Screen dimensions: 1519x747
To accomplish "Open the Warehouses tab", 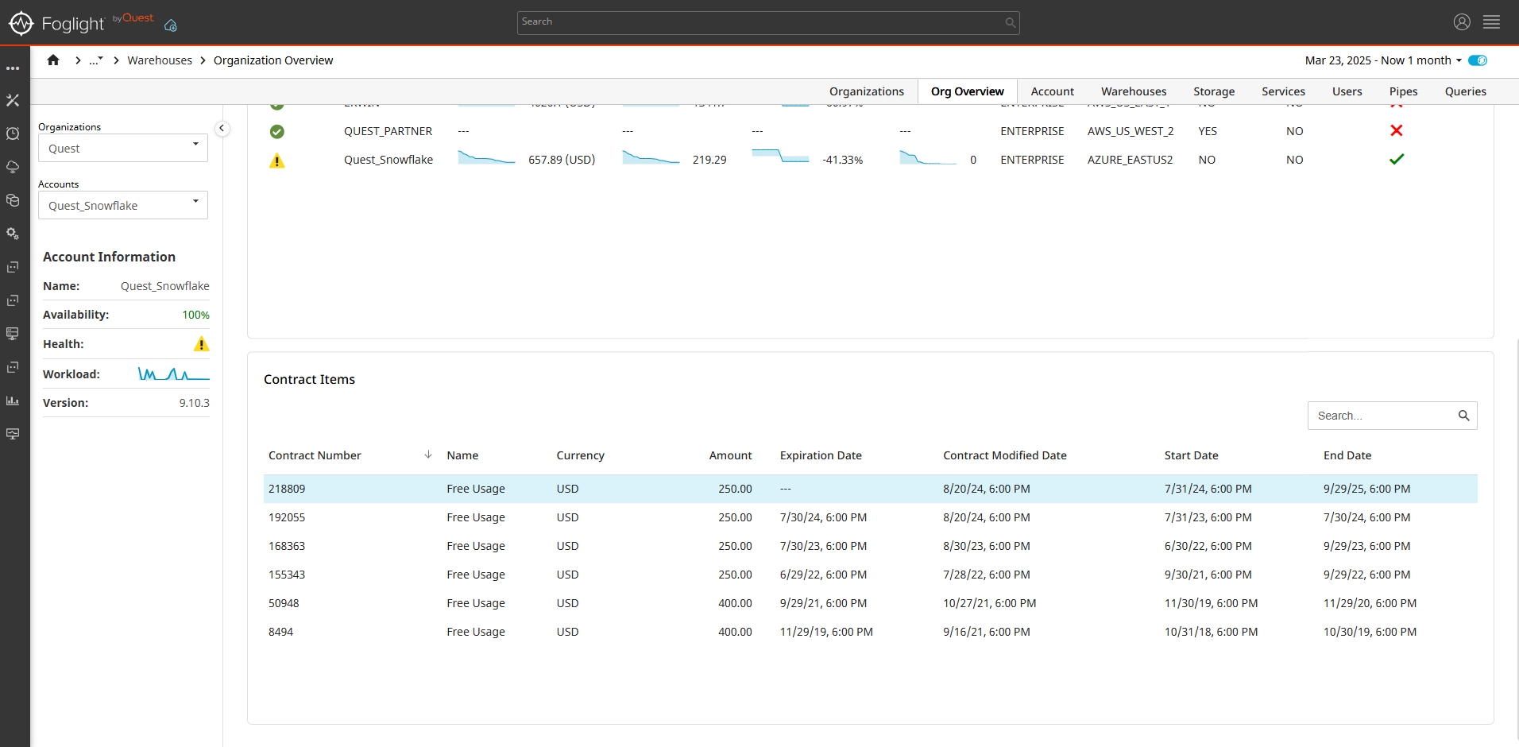I will click(x=1134, y=91).
